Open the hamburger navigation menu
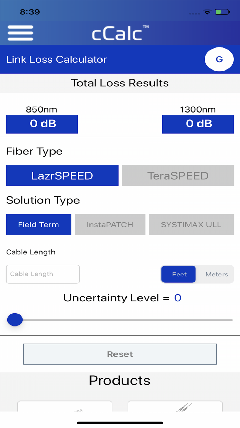The image size is (240, 428). [20, 33]
